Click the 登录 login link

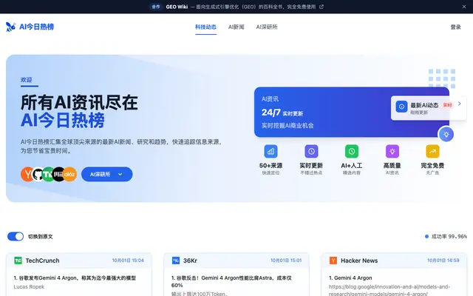pyautogui.click(x=455, y=27)
